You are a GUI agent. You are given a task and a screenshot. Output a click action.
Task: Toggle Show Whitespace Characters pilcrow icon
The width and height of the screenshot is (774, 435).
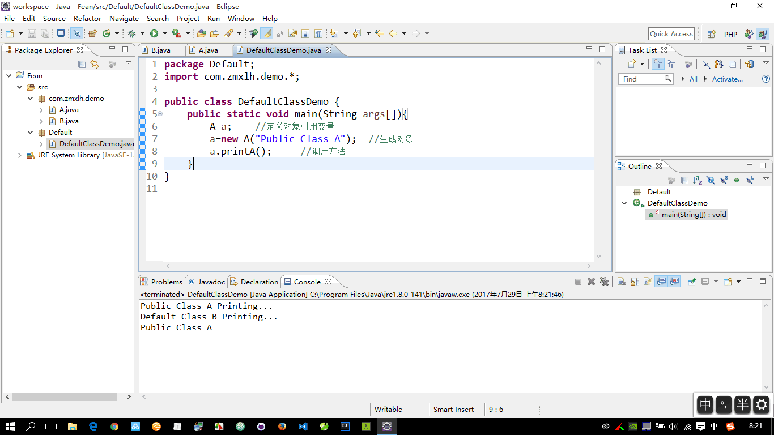click(x=318, y=33)
